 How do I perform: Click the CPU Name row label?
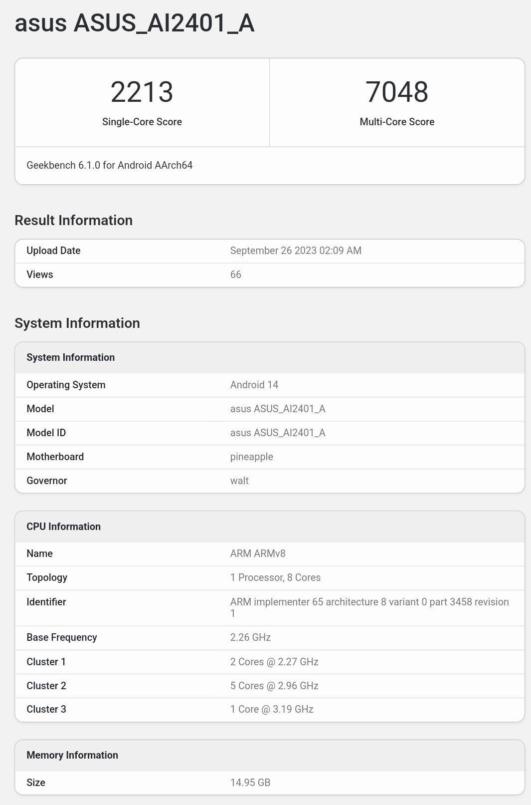[x=40, y=553]
